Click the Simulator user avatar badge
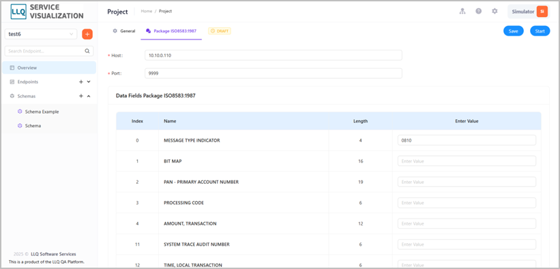 click(542, 12)
